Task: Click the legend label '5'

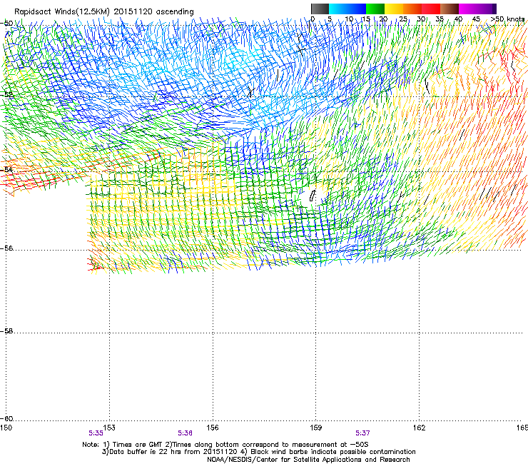Action: [x=330, y=19]
